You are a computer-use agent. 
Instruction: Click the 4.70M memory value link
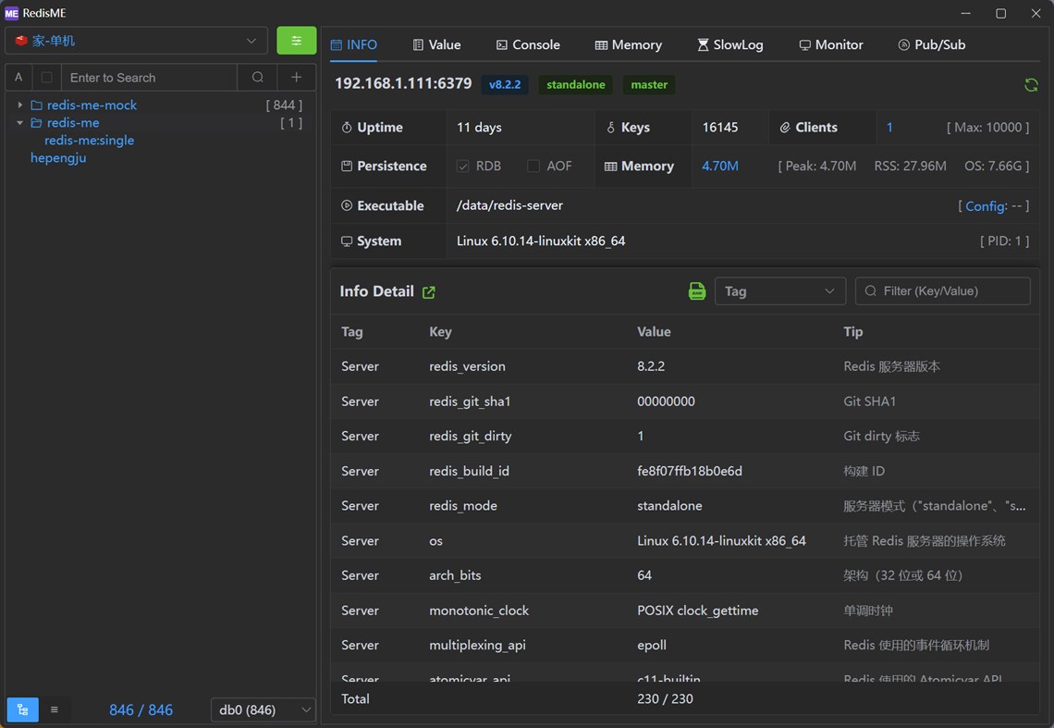pos(720,167)
